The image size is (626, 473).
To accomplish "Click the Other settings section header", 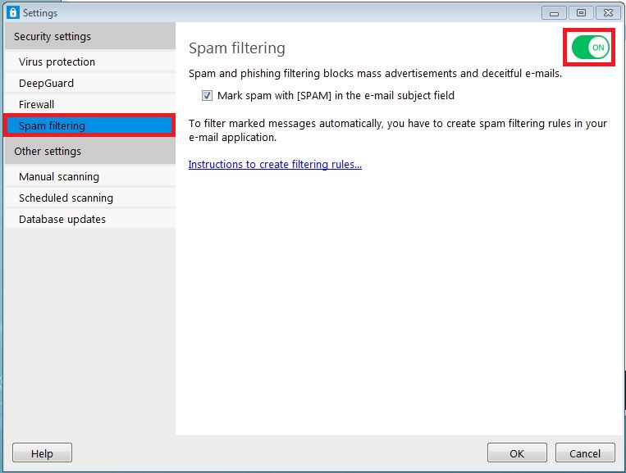I will 48,152.
